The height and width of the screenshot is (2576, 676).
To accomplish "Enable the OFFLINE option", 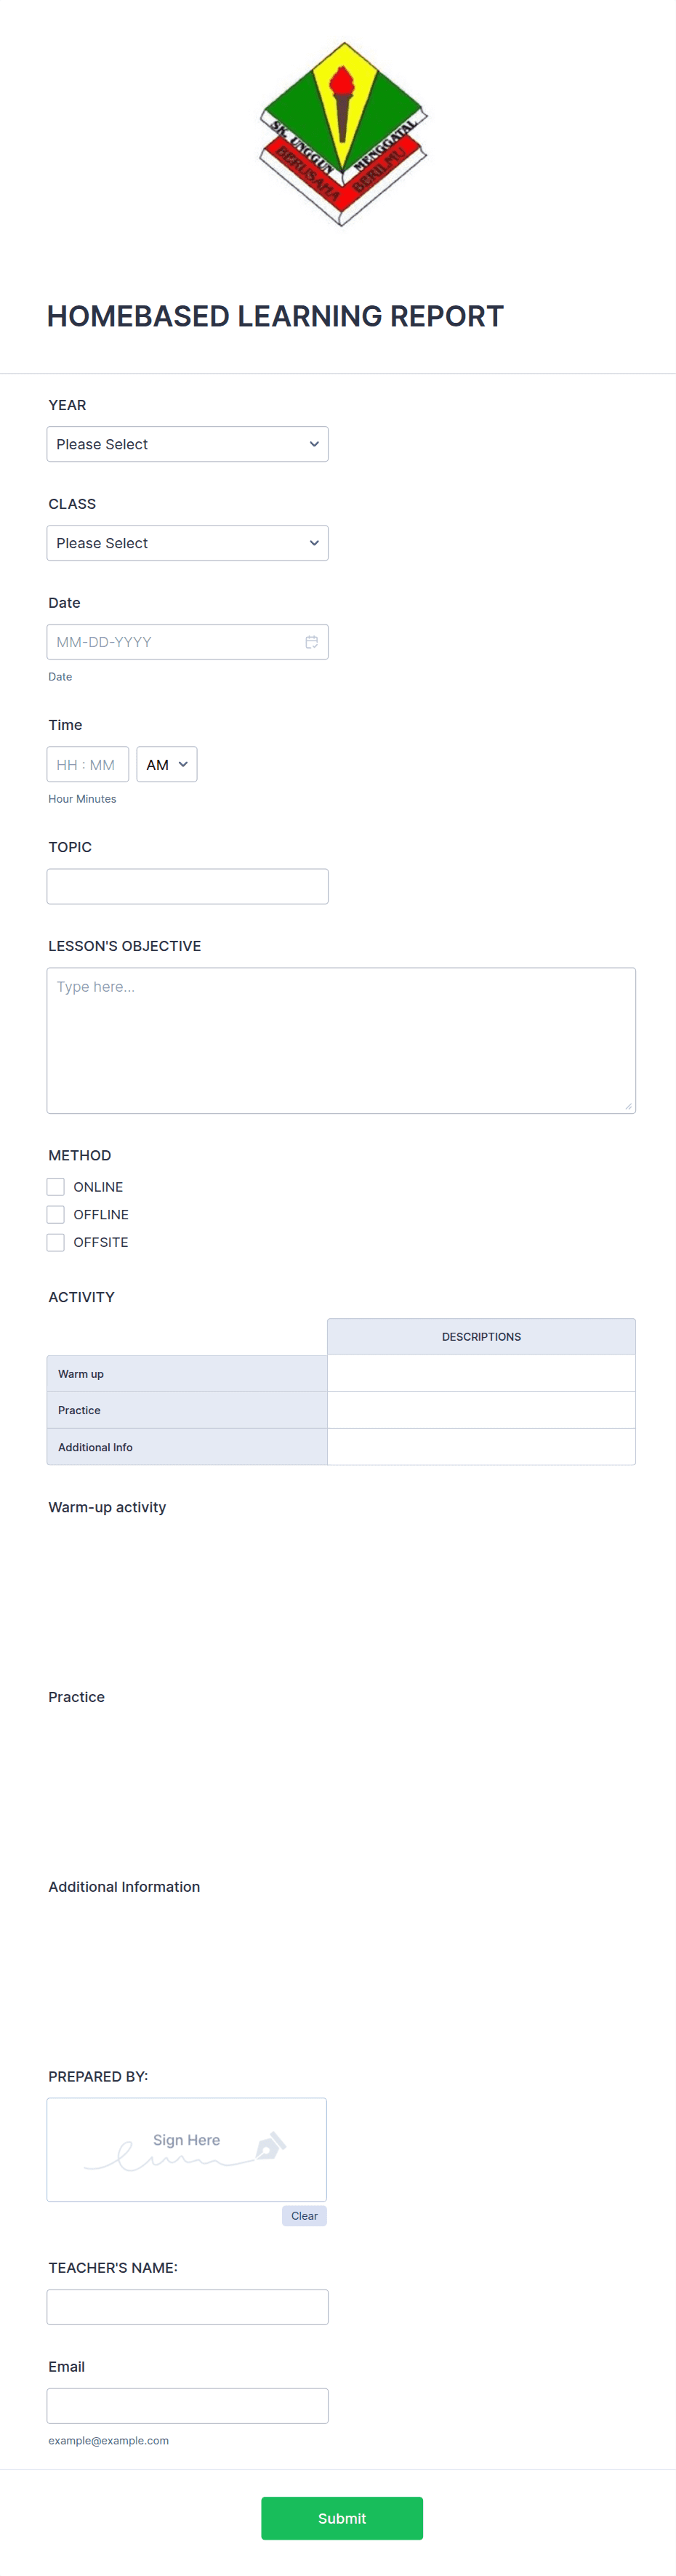I will point(55,1214).
